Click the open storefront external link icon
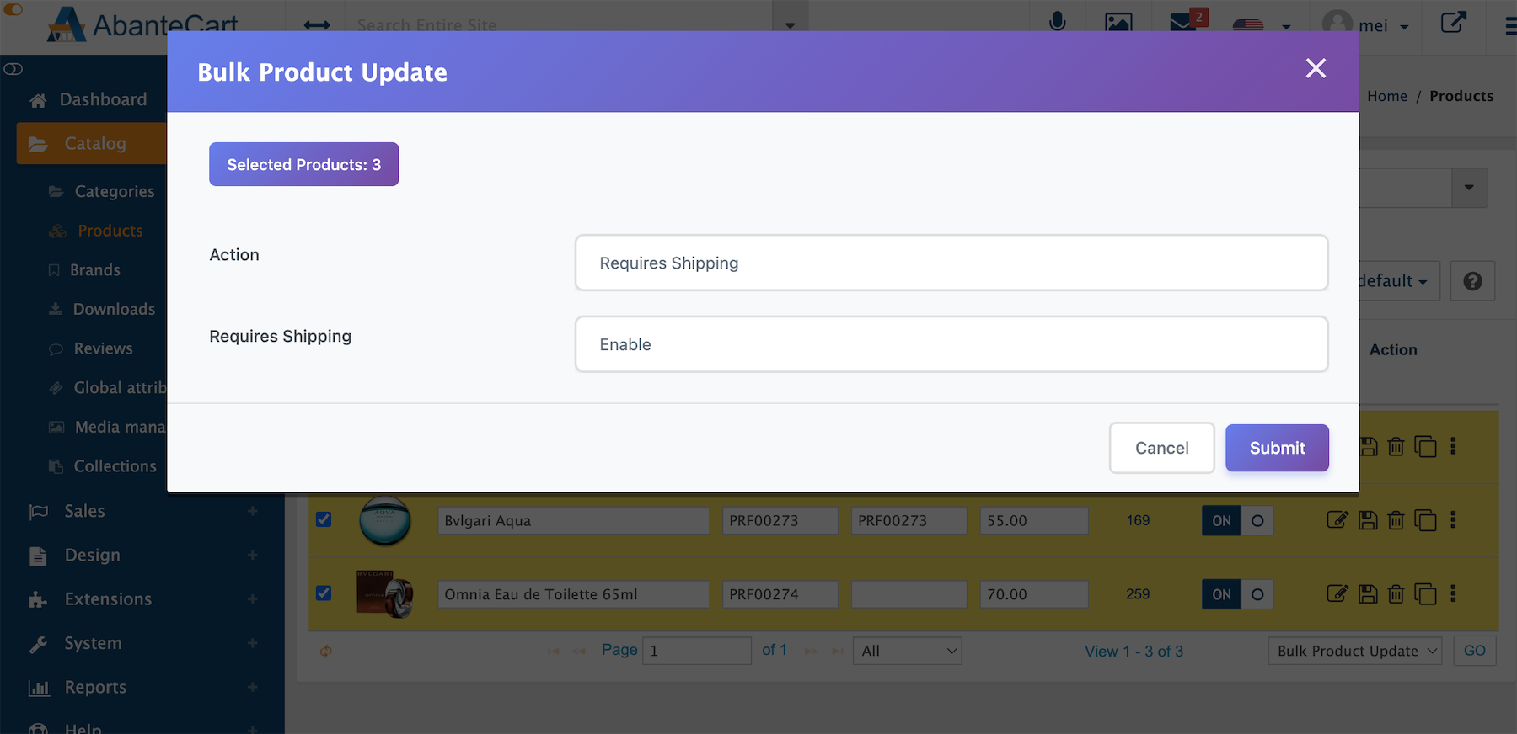Viewport: 1517px width, 734px height. tap(1453, 22)
